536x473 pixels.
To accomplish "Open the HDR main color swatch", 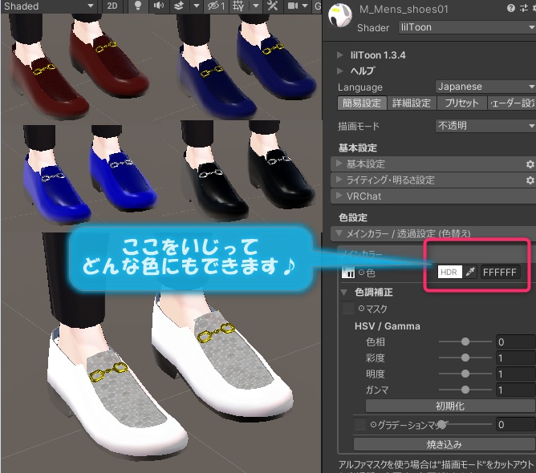I will click(x=449, y=273).
